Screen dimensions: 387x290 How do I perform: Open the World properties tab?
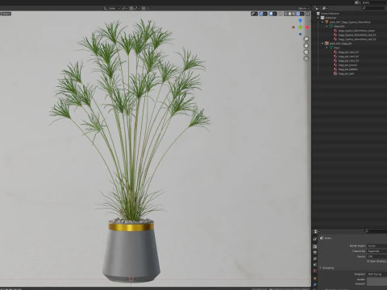click(315, 271)
